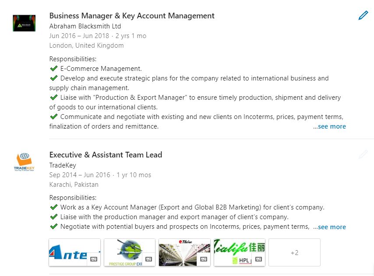Open the Ante media thumbnail

[70, 252]
